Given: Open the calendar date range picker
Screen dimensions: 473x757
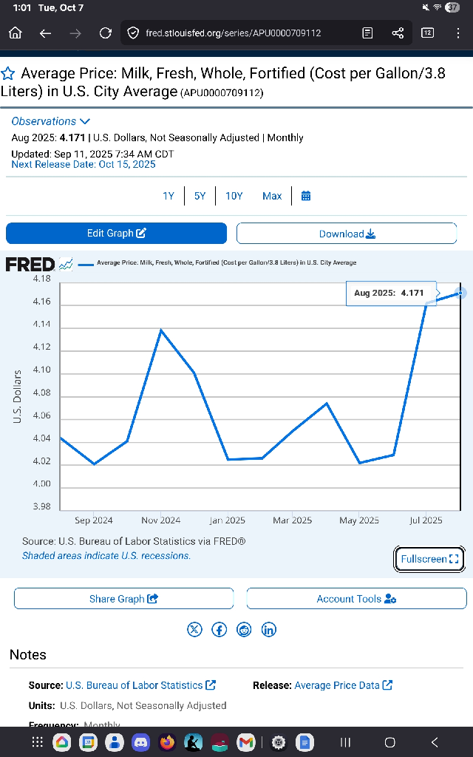Looking at the screenshot, I should coord(306,196).
